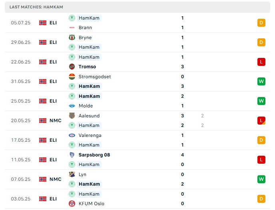Click the NMC league label on 20.05.25
The width and height of the screenshot is (275, 210).
(56, 121)
